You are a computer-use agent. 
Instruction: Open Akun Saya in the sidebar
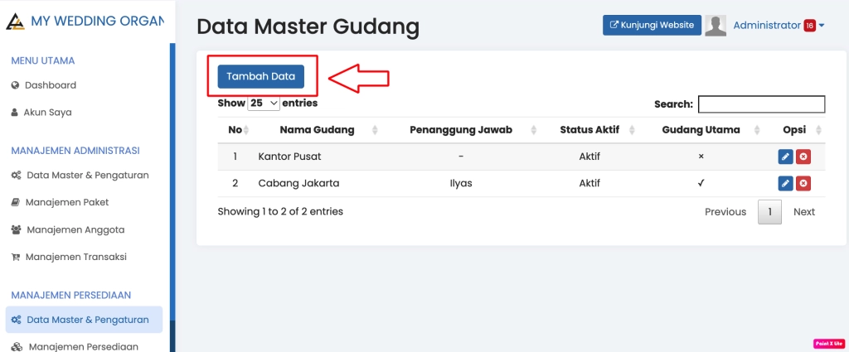(47, 113)
